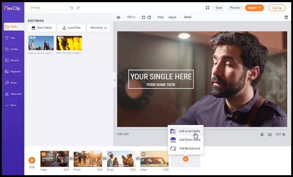
Task: Click the Untitled project name field
Action: point(47,8)
